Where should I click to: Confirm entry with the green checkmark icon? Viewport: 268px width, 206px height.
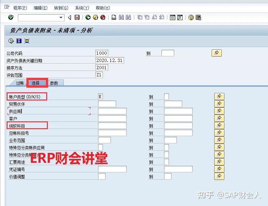tap(10, 17)
